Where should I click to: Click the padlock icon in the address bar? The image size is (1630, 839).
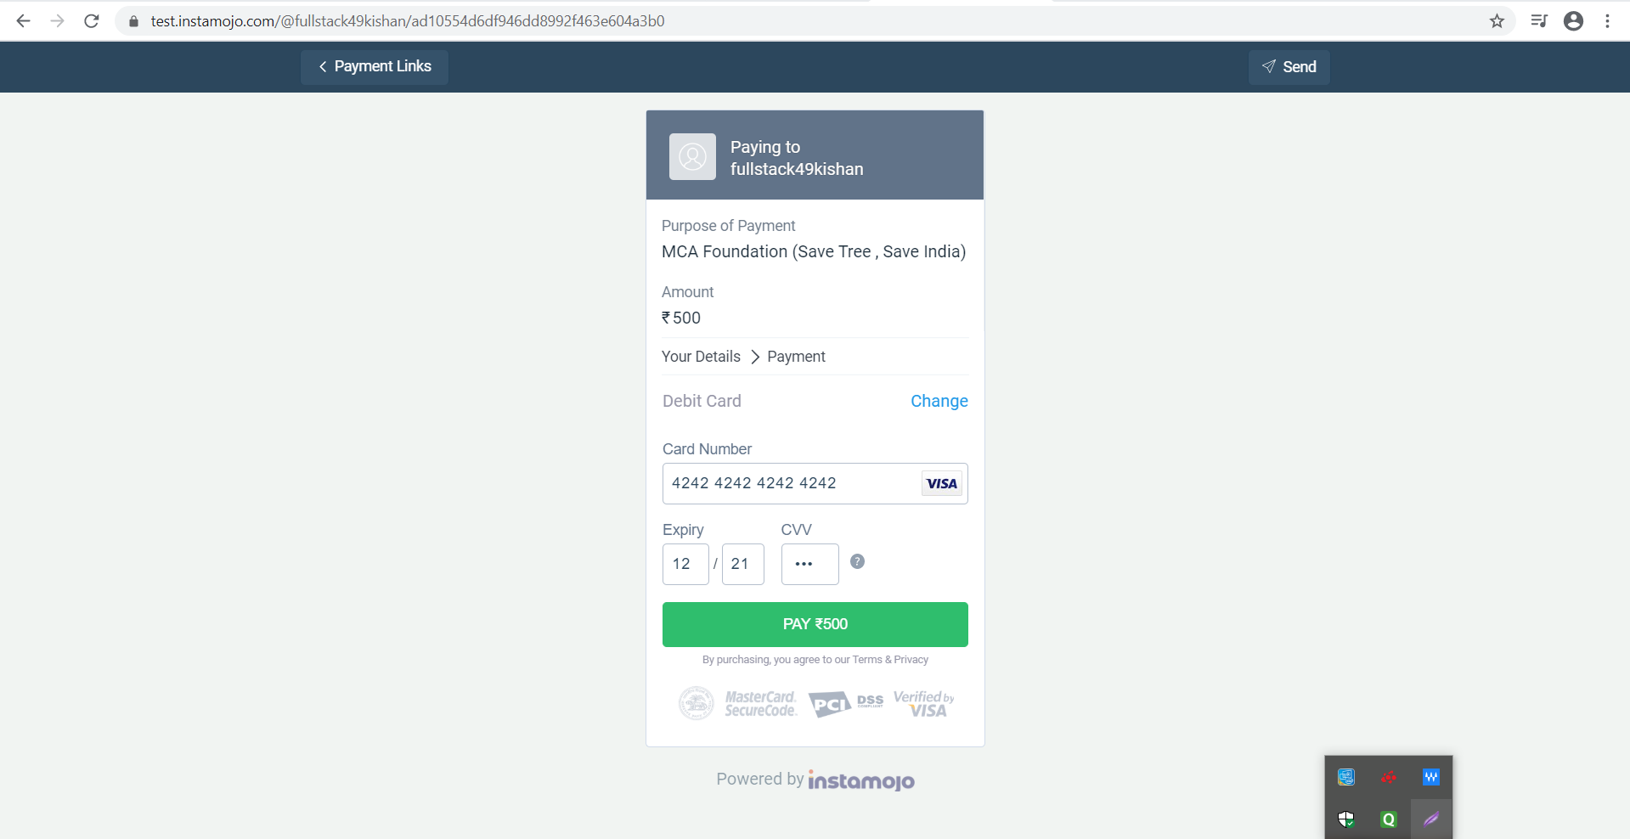[133, 21]
